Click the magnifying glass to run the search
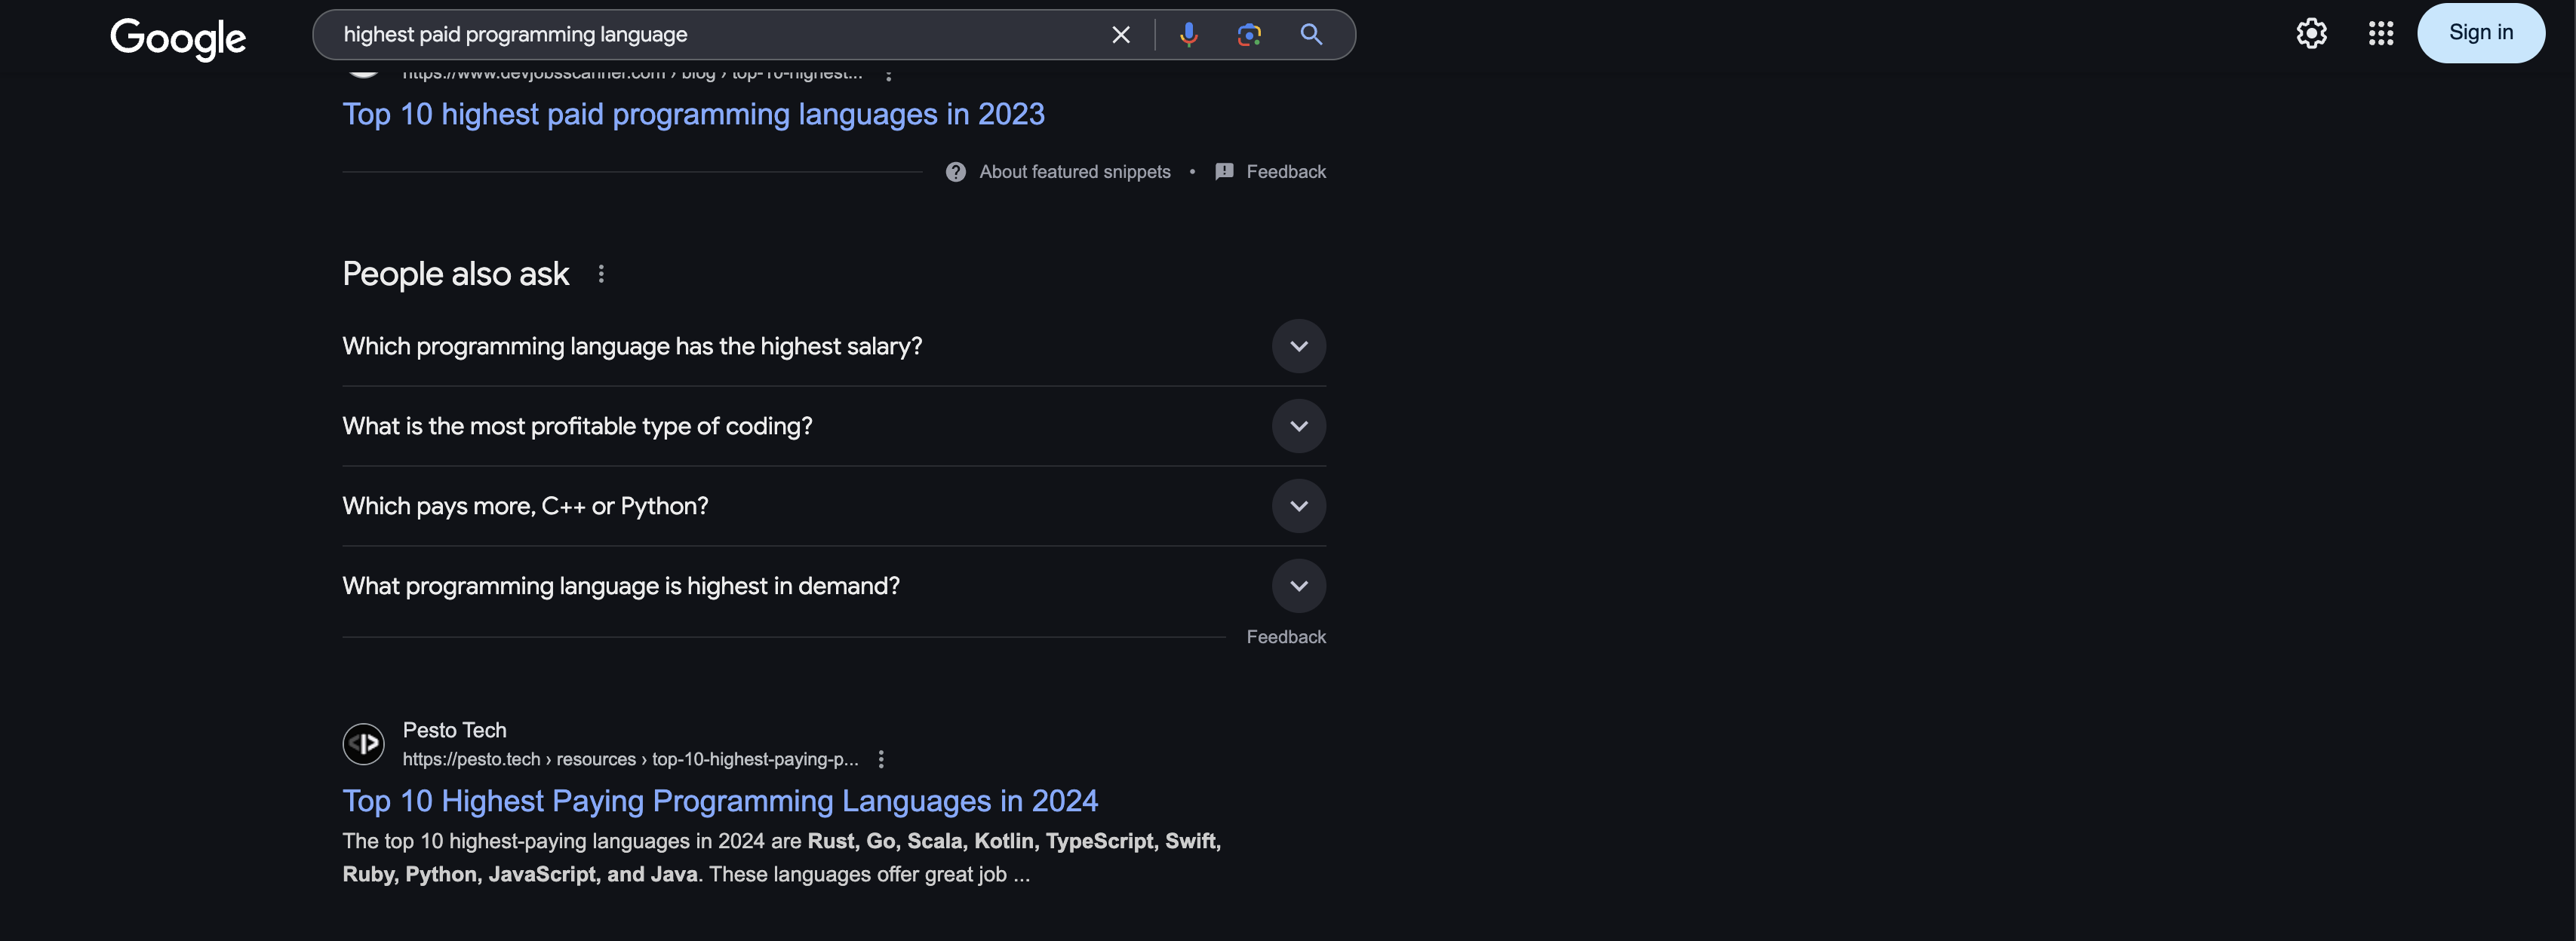The height and width of the screenshot is (941, 2576). 1311,34
